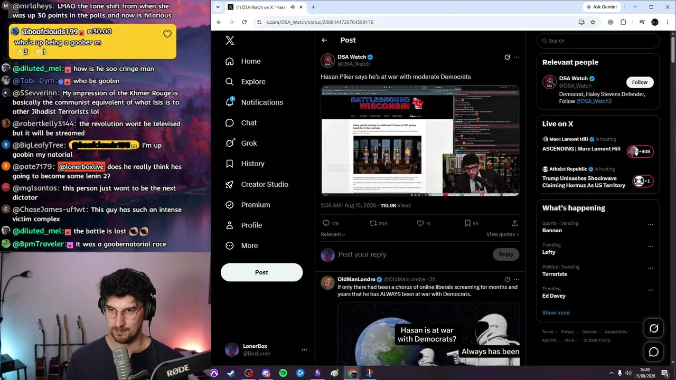Repost the DSA Watch post
676x380 pixels.
373,223
